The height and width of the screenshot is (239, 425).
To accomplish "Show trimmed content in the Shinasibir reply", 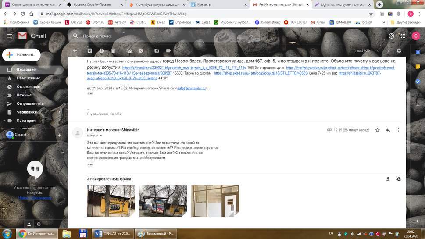I will coord(90,165).
